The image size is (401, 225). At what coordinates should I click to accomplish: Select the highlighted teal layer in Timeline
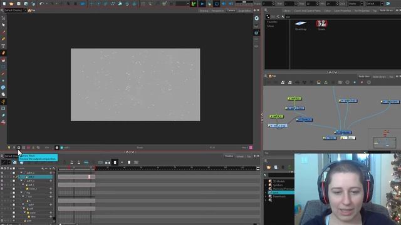[x=35, y=177]
